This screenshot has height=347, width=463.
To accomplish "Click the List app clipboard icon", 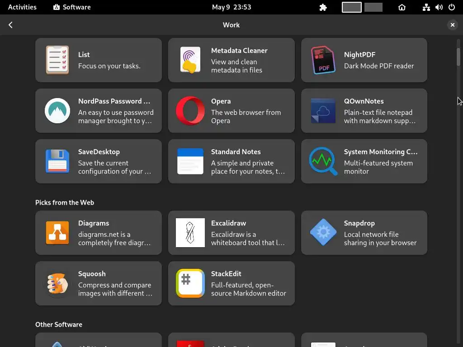I will [57, 60].
